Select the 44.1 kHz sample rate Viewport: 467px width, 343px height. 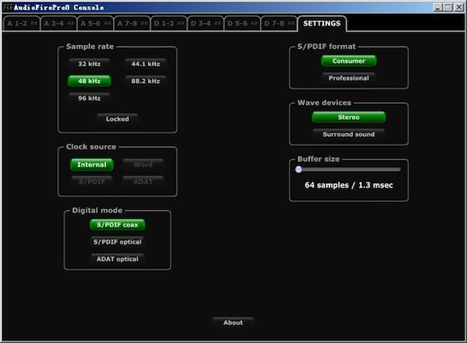[x=145, y=64]
